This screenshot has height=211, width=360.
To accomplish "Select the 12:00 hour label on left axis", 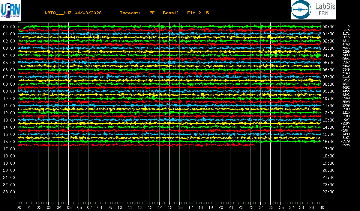I will tap(9, 113).
